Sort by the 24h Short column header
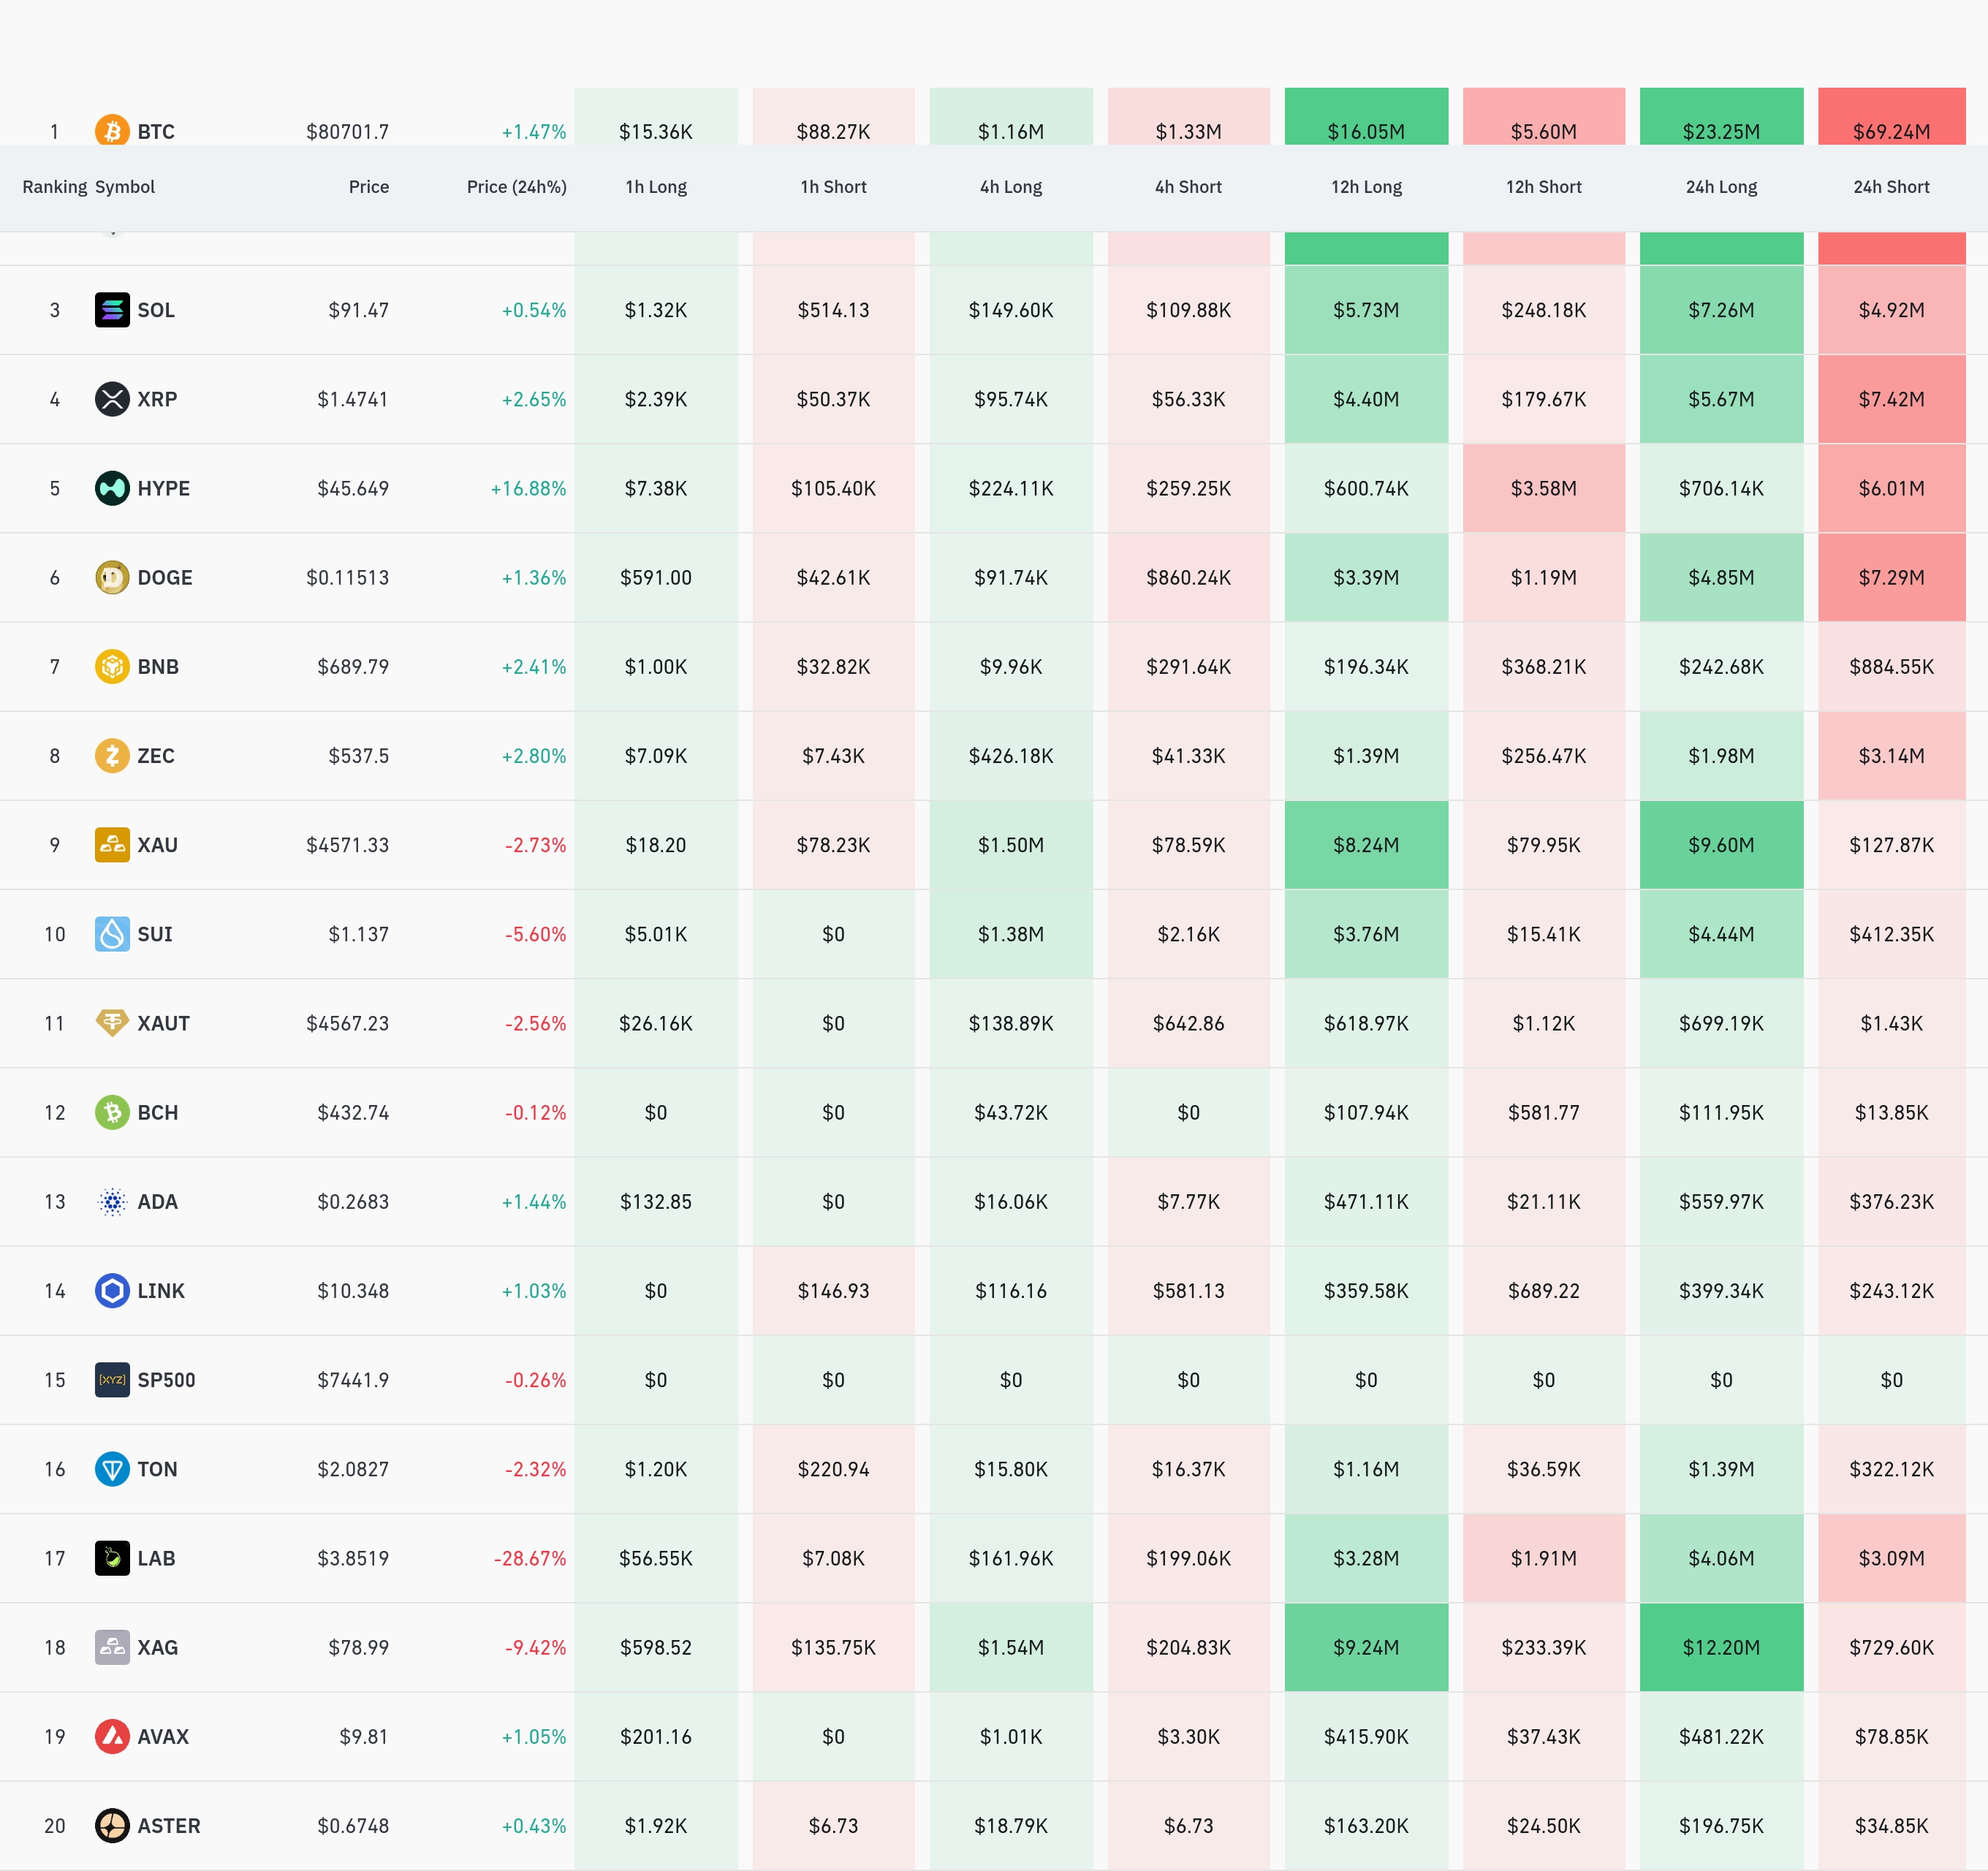 pos(1891,187)
